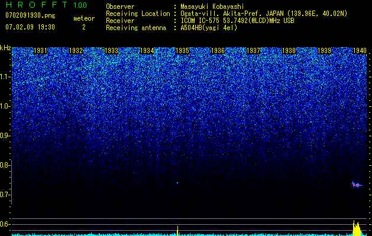This screenshot has width=372, height=236.
Task: Click the Receiving Location label
Action: pyautogui.click(x=138, y=14)
